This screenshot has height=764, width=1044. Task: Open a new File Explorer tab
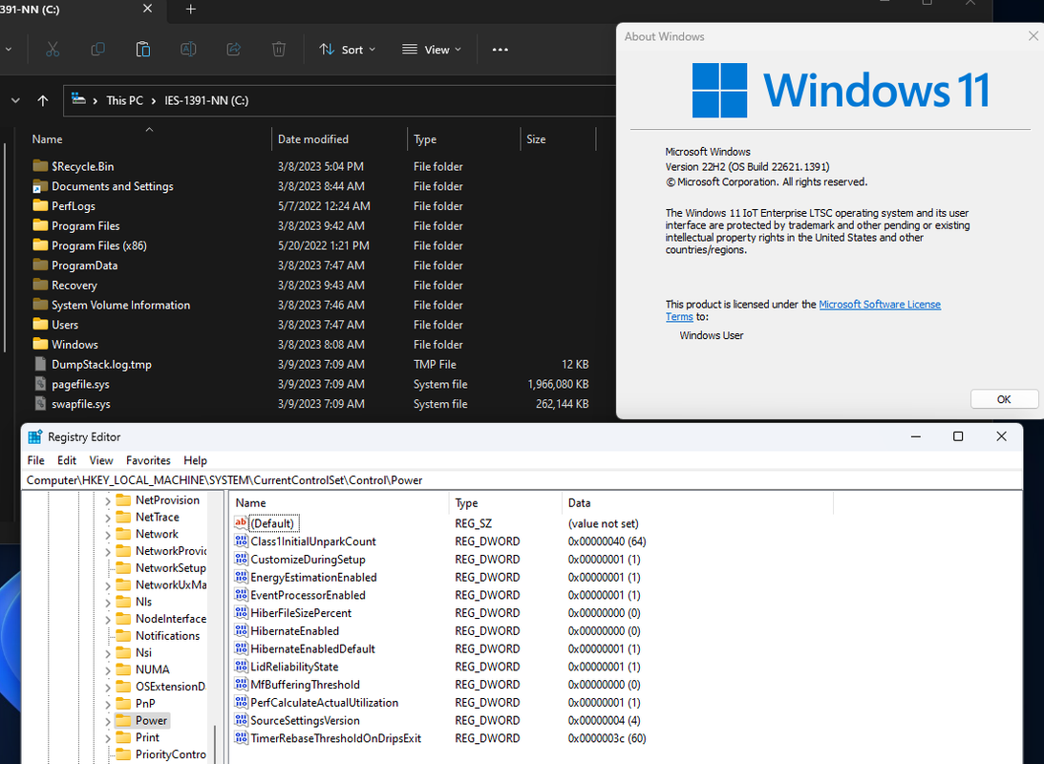(x=190, y=10)
